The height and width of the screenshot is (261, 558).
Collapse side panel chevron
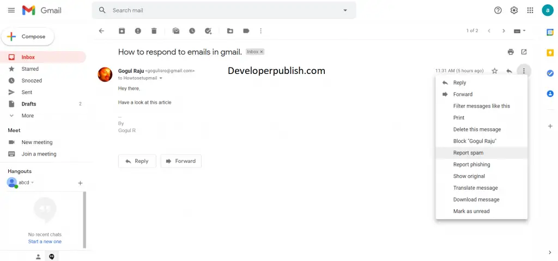(x=550, y=252)
